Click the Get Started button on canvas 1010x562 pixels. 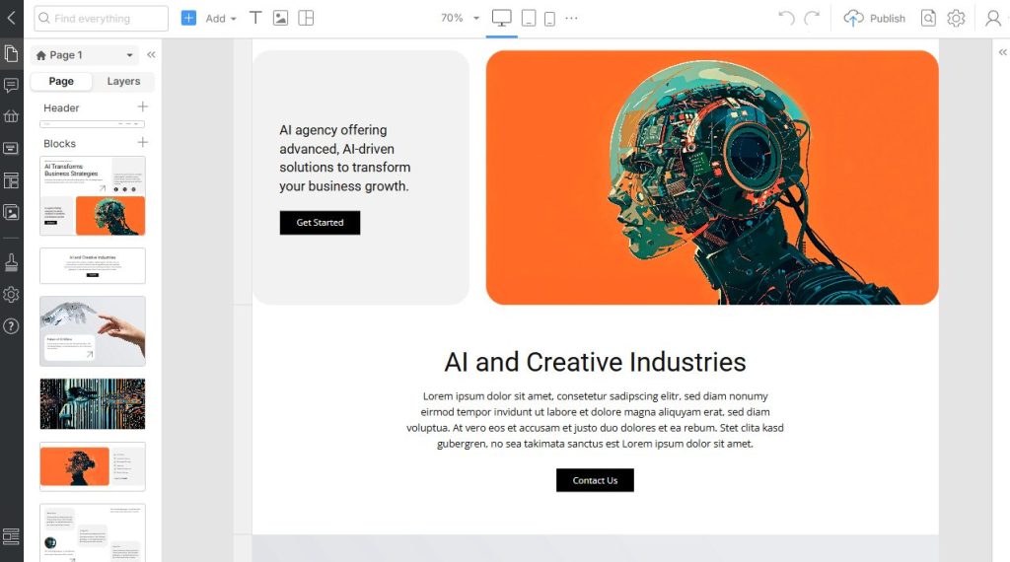click(x=320, y=223)
